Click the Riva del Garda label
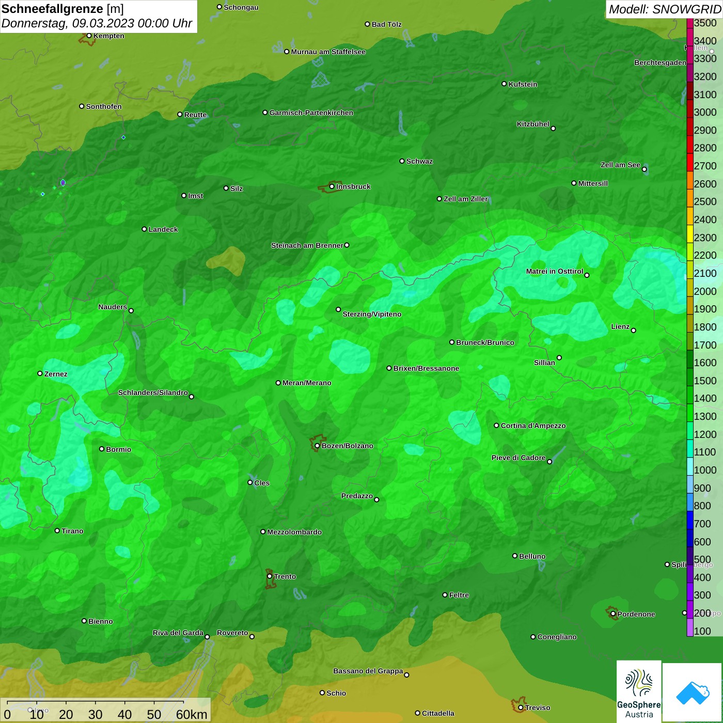The height and width of the screenshot is (723, 723). [x=178, y=633]
